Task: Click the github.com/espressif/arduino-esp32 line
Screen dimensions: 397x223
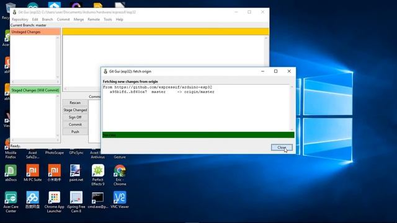Action: pyautogui.click(x=158, y=87)
